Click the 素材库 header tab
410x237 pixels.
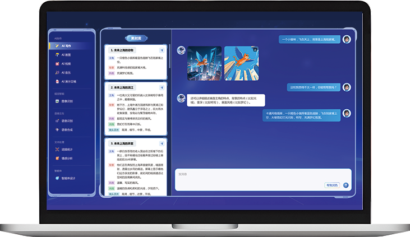pos(136,39)
